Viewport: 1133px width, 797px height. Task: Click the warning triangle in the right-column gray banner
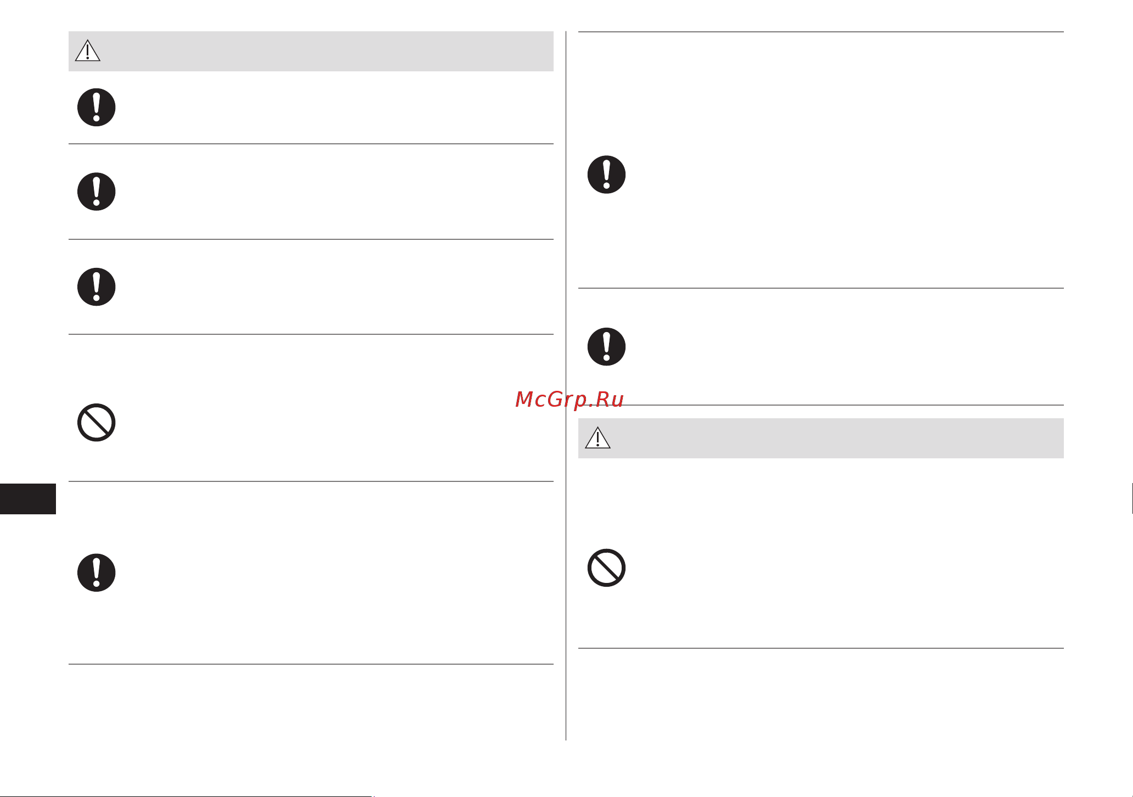point(597,437)
